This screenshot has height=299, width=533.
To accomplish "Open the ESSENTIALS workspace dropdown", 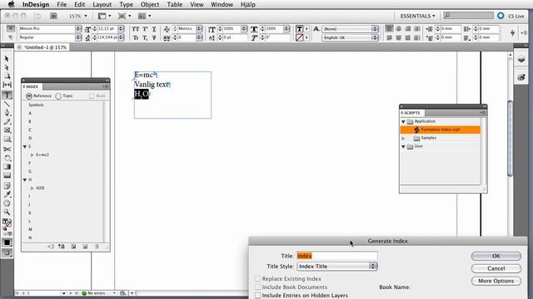I will (x=417, y=16).
